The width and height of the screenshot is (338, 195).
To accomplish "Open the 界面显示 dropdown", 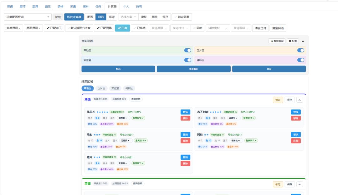I will click(x=33, y=28).
